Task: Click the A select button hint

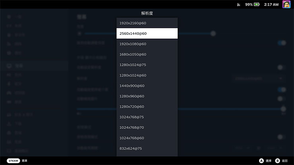Action: click(261, 161)
